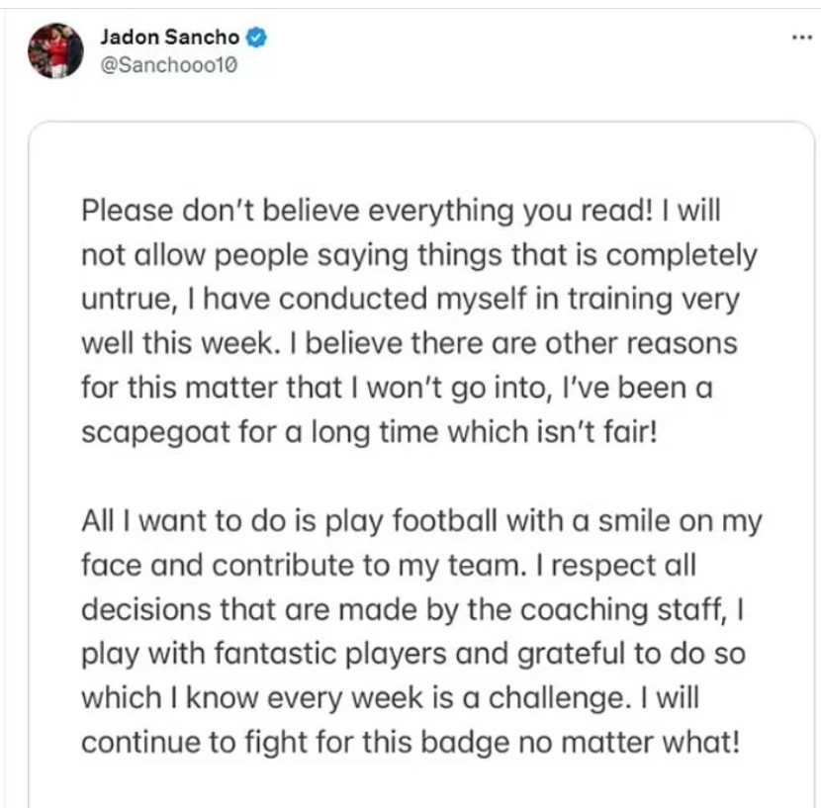Click the line starting "untrue, I have conducted"
The height and width of the screenshot is (808, 821).
pos(410,300)
